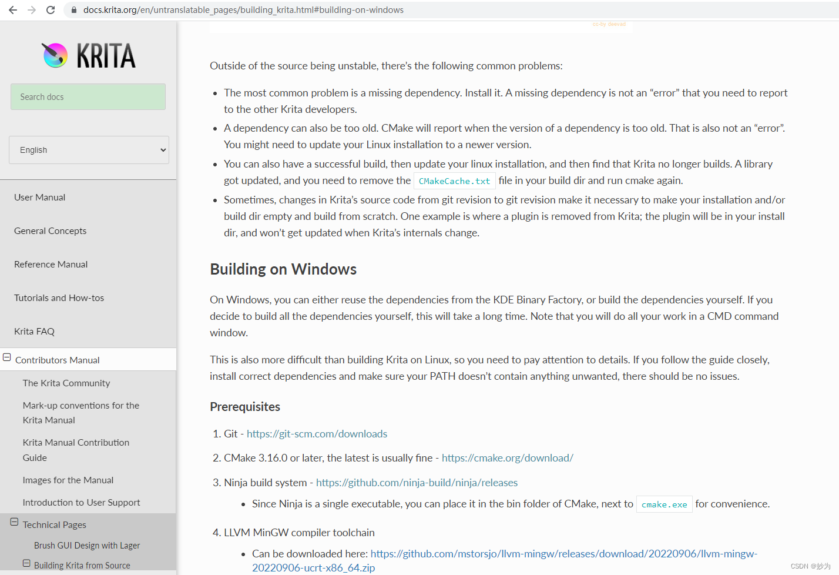This screenshot has height=575, width=839.
Task: Click the Building on Windows heading
Action: [283, 269]
